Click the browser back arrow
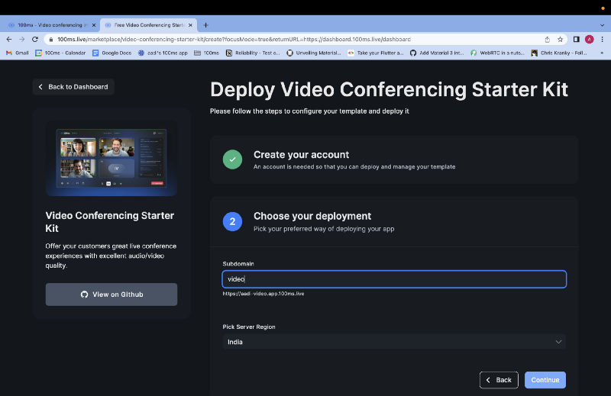The width and height of the screenshot is (611, 396). point(9,40)
